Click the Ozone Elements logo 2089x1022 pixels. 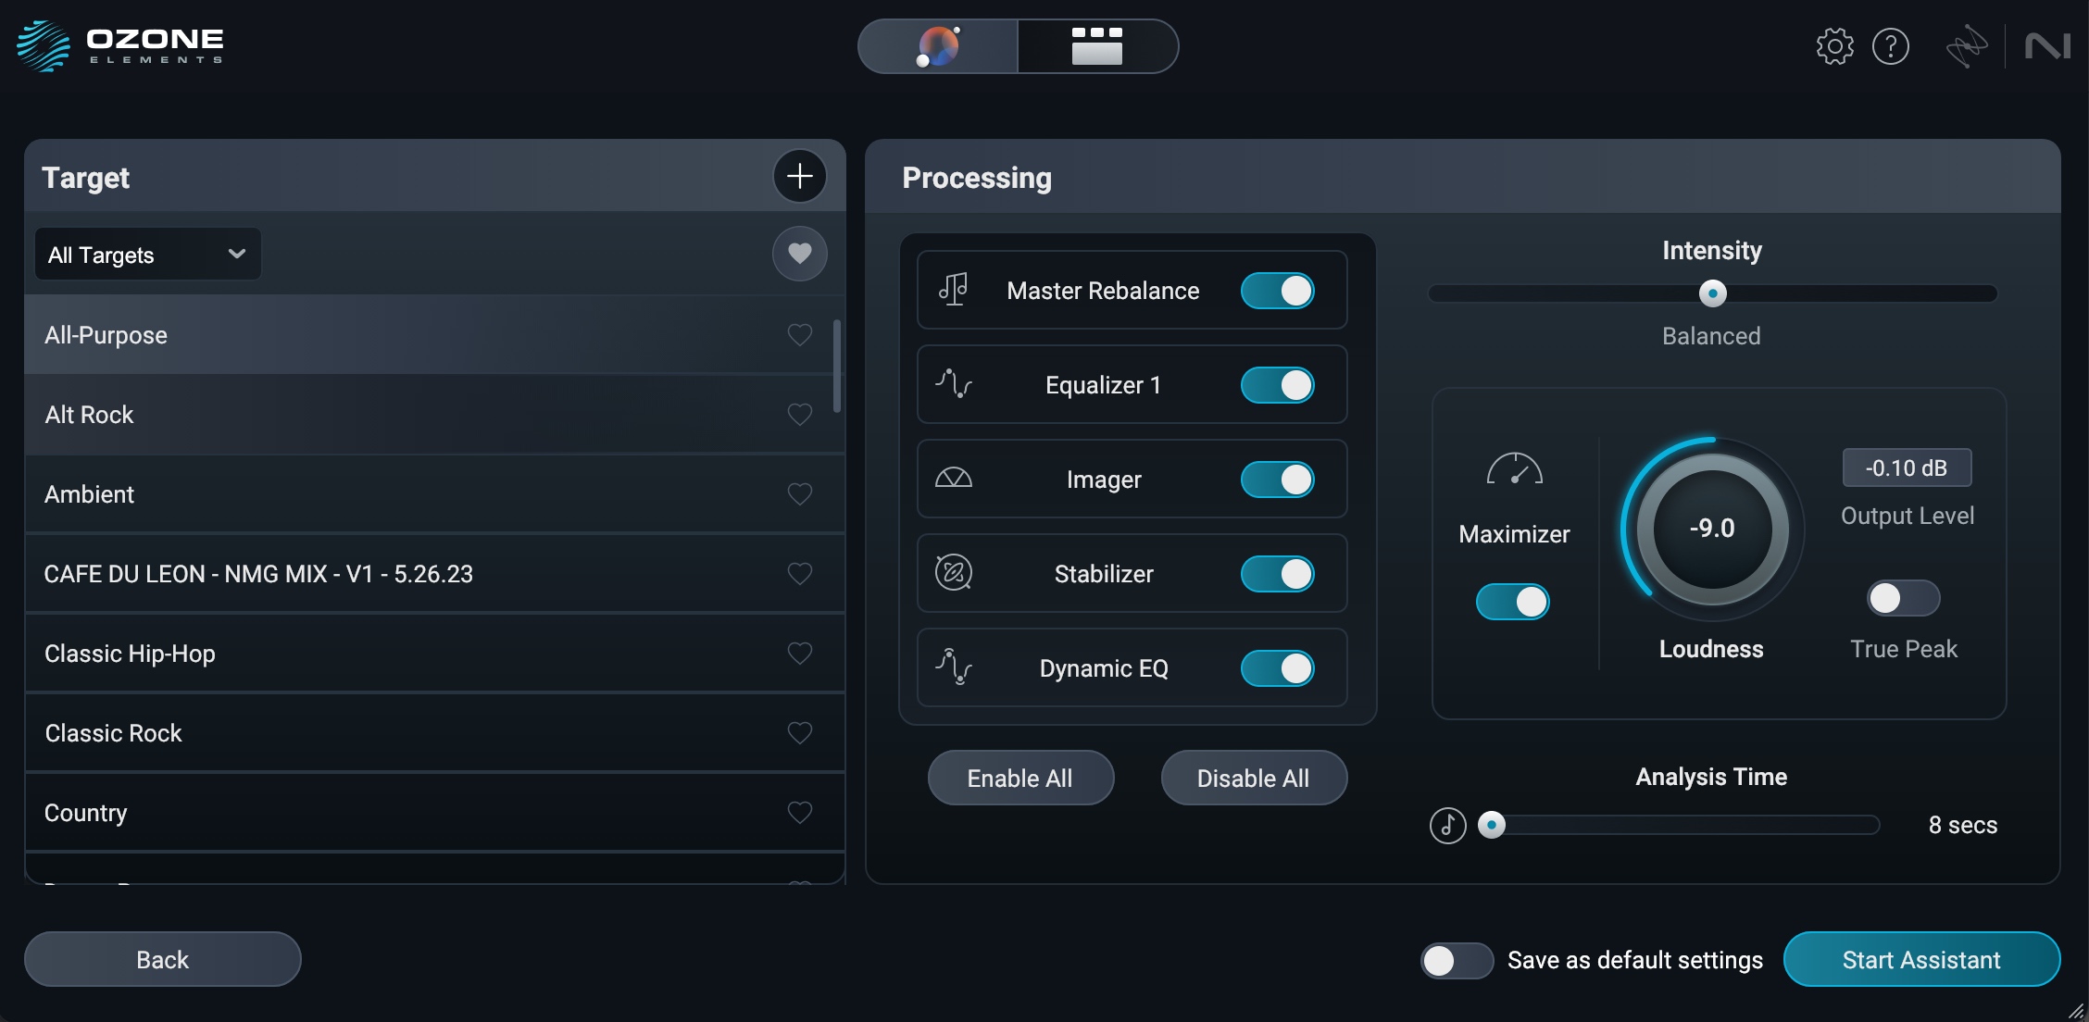120,46
